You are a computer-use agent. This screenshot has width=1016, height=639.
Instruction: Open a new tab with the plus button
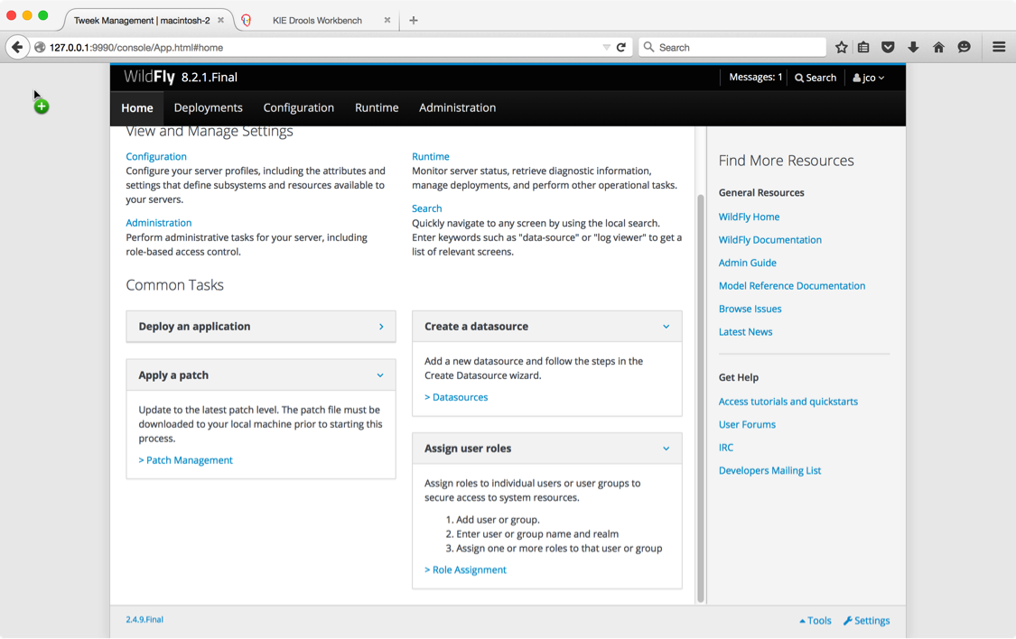(x=414, y=21)
